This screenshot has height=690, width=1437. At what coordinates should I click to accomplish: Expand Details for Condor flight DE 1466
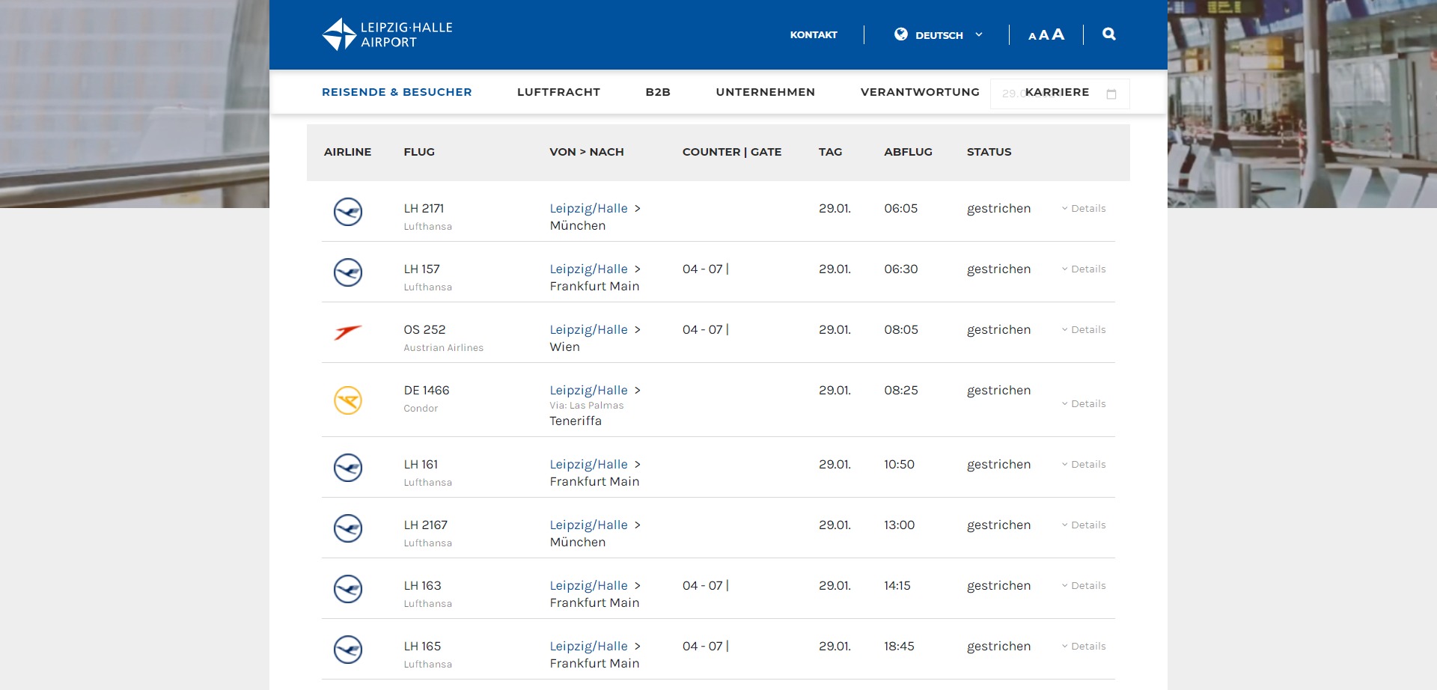(1084, 404)
